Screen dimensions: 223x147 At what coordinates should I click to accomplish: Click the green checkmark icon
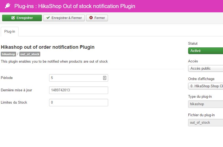[48, 18]
